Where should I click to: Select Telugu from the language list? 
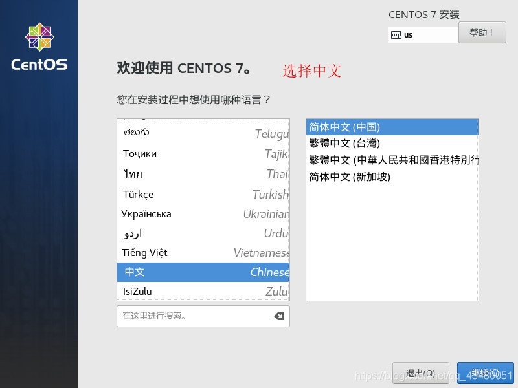tap(203, 133)
